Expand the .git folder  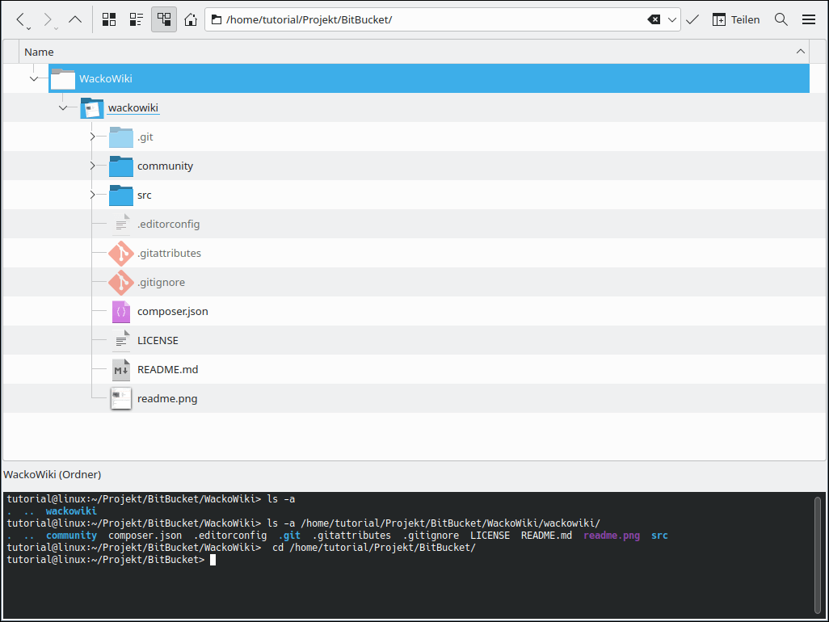(x=93, y=137)
